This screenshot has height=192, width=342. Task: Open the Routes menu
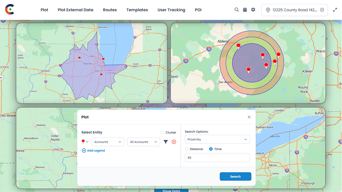(110, 10)
